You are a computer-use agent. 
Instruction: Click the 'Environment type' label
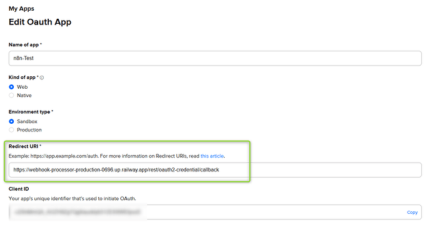pos(31,112)
